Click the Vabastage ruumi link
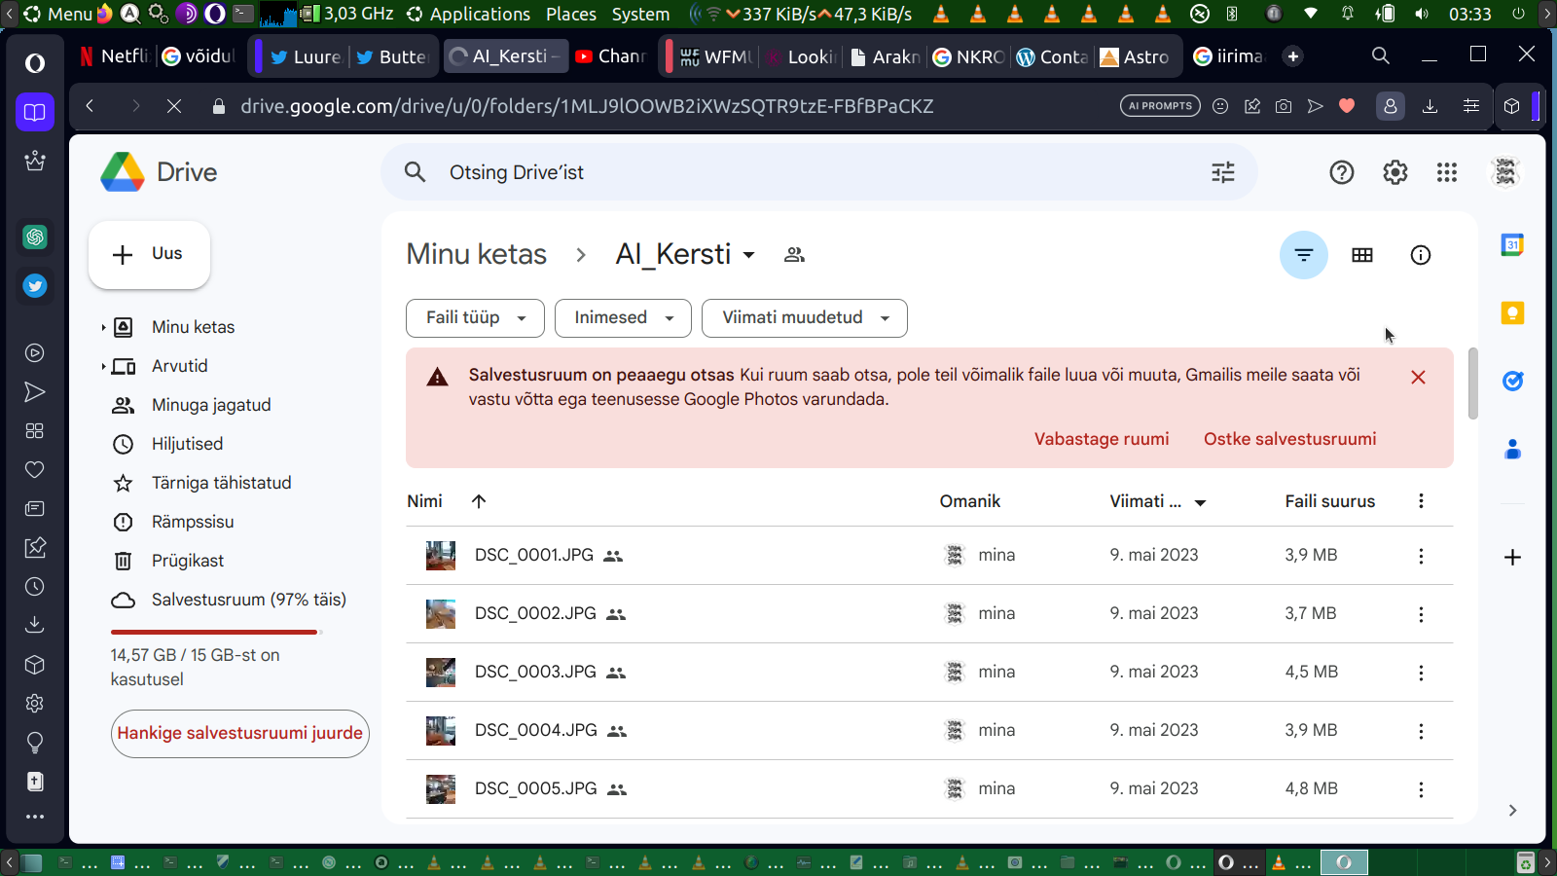Screen dimensions: 1557x876 1101,439
